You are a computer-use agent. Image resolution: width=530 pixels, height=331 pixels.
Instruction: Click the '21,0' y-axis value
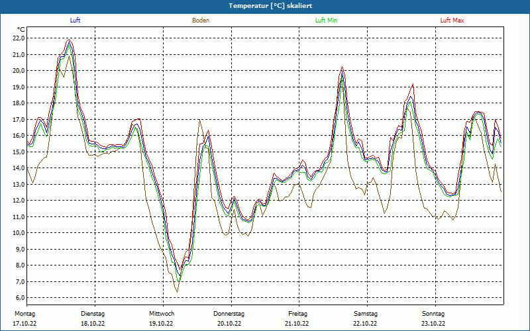click(x=19, y=54)
